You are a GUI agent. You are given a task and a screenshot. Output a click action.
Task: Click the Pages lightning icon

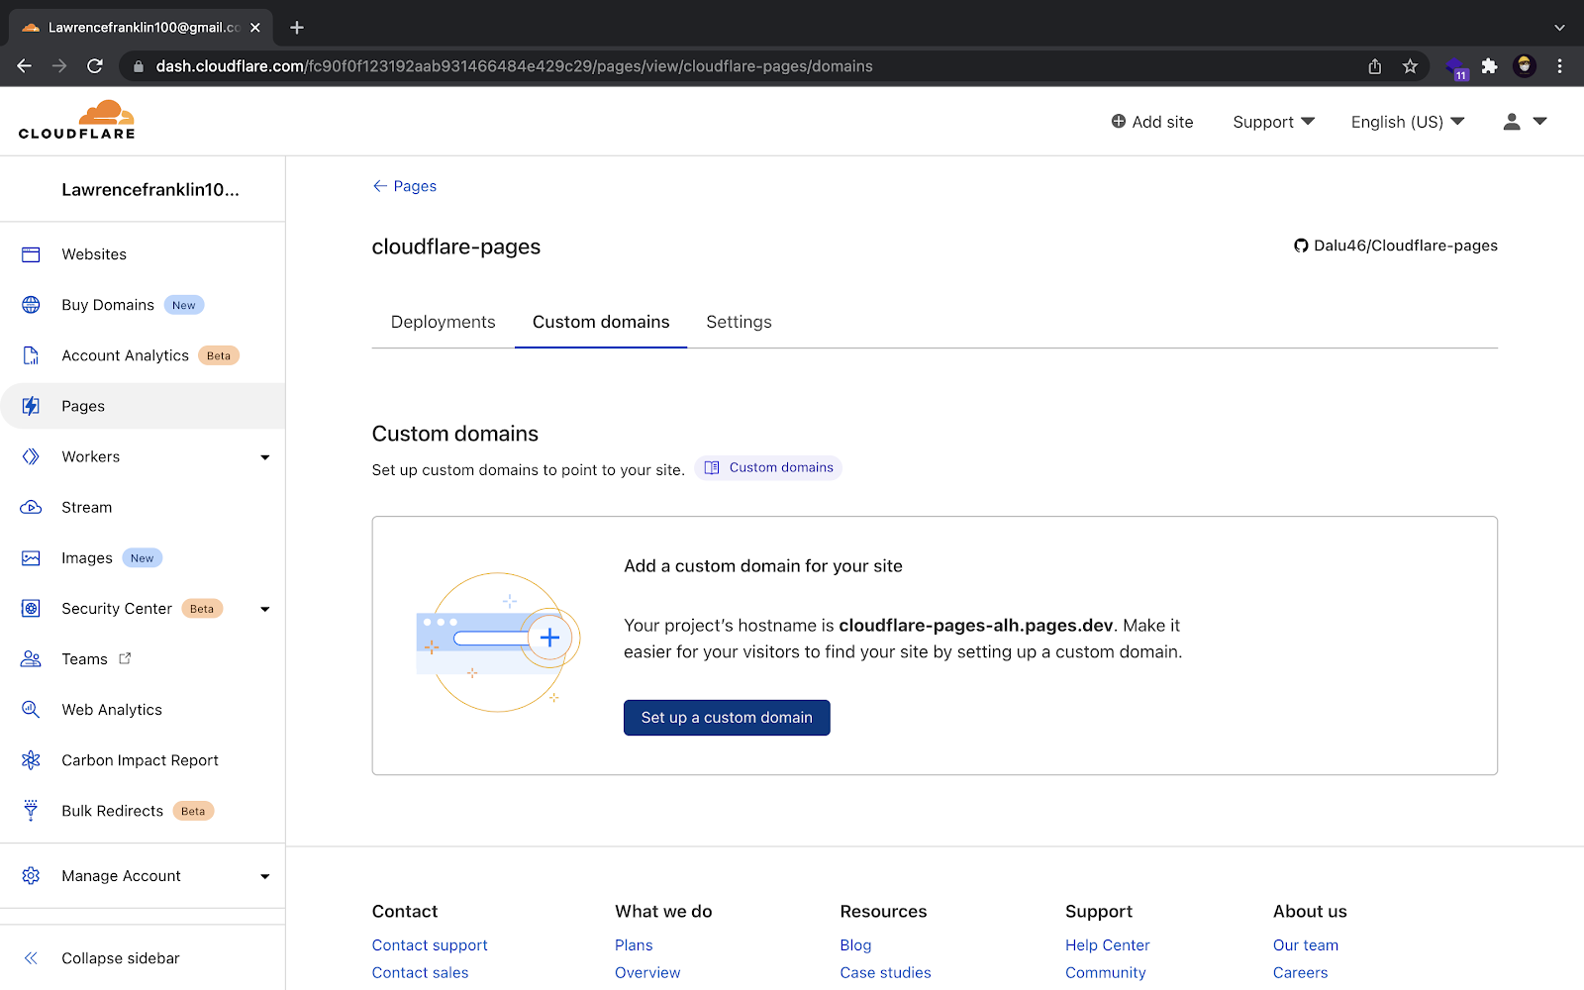point(31,406)
